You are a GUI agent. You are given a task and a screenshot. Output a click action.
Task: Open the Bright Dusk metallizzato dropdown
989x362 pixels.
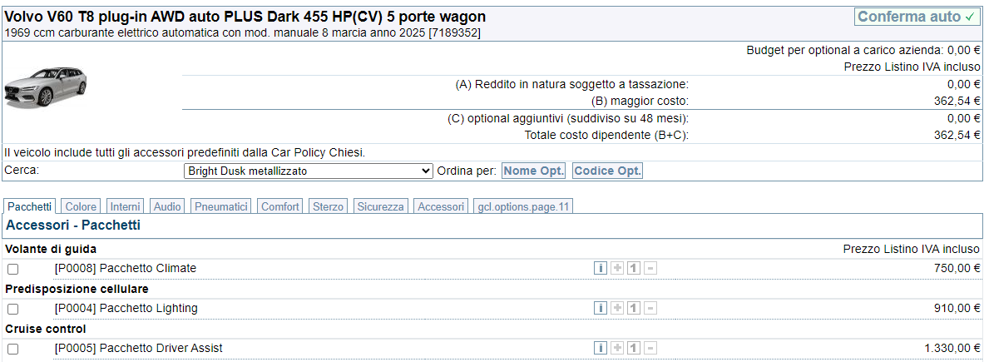[x=309, y=171]
